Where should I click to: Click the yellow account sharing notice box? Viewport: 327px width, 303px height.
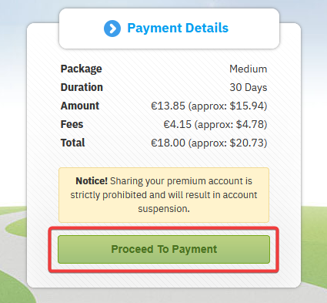click(164, 195)
